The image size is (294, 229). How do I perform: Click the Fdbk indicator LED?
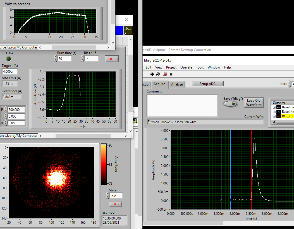(x=9, y=59)
